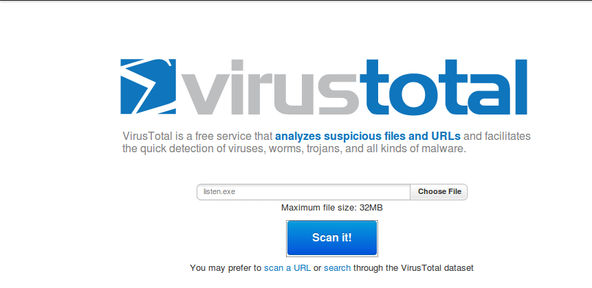Viewport: 592px width, 288px height.
Task: Click the "through the VirusTotal dataset" text
Action: (x=413, y=268)
